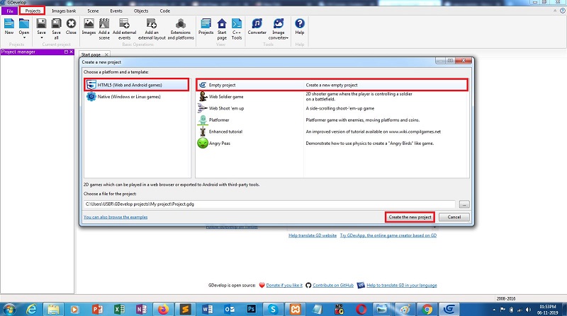
Task: Switch to the Scene ribbon tab
Action: [93, 11]
